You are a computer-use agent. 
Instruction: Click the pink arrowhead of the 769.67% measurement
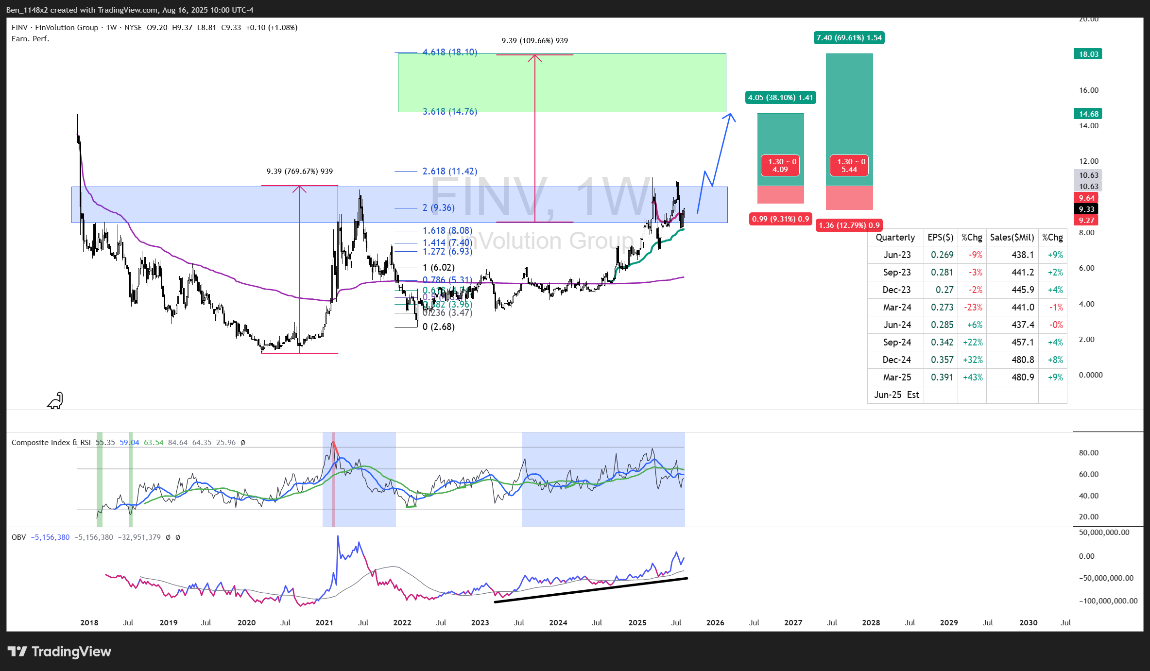tap(299, 188)
